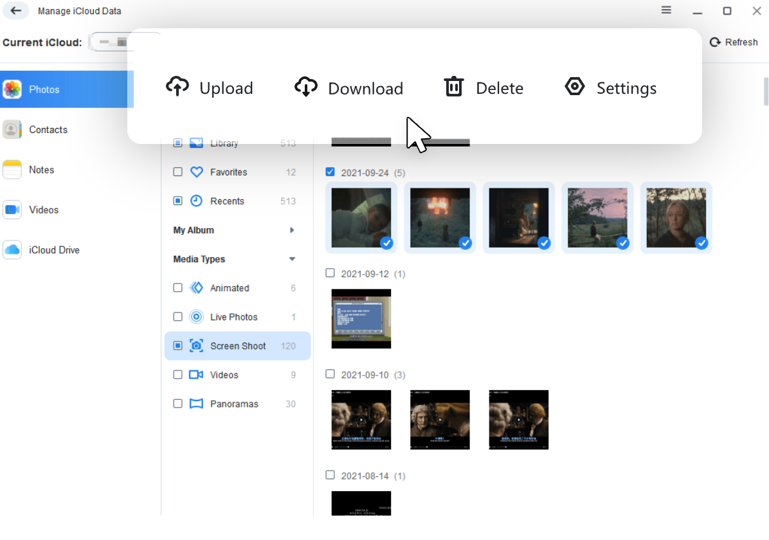The image size is (769, 540).
Task: Select Contacts in the sidebar
Action: coord(48,130)
